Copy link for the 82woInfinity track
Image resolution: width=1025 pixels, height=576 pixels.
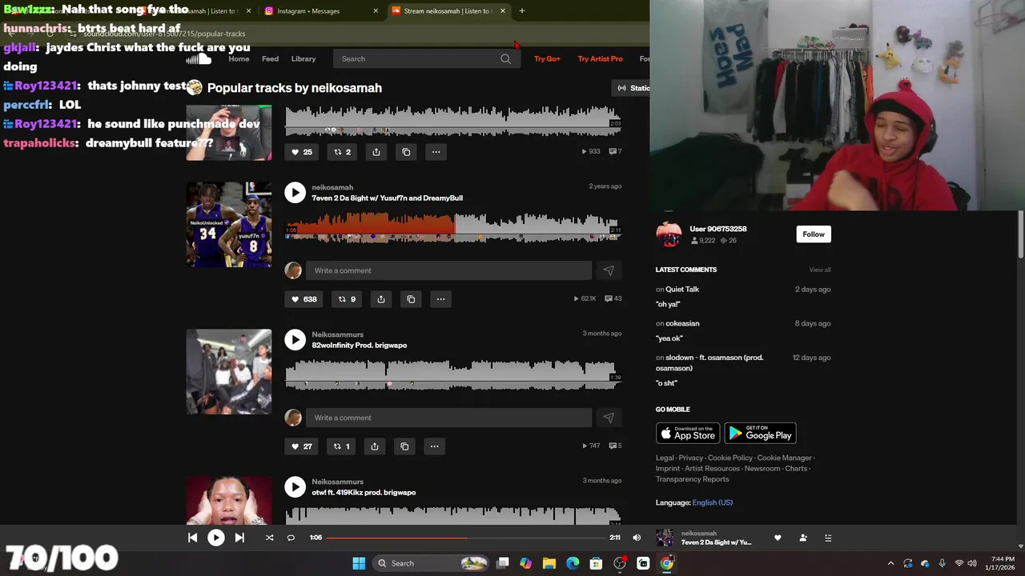point(404,446)
